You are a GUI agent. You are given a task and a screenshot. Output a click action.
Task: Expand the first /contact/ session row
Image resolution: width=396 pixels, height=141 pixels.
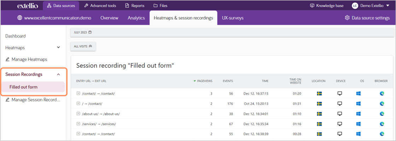(78, 93)
